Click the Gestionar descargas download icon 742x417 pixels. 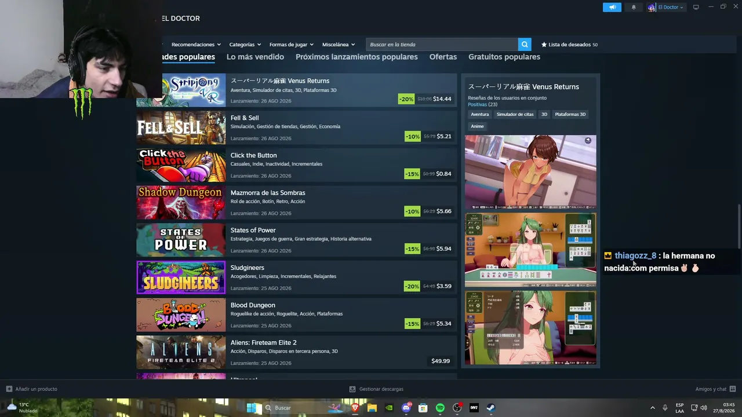pos(352,389)
